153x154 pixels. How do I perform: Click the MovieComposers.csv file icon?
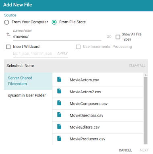tap(59, 103)
